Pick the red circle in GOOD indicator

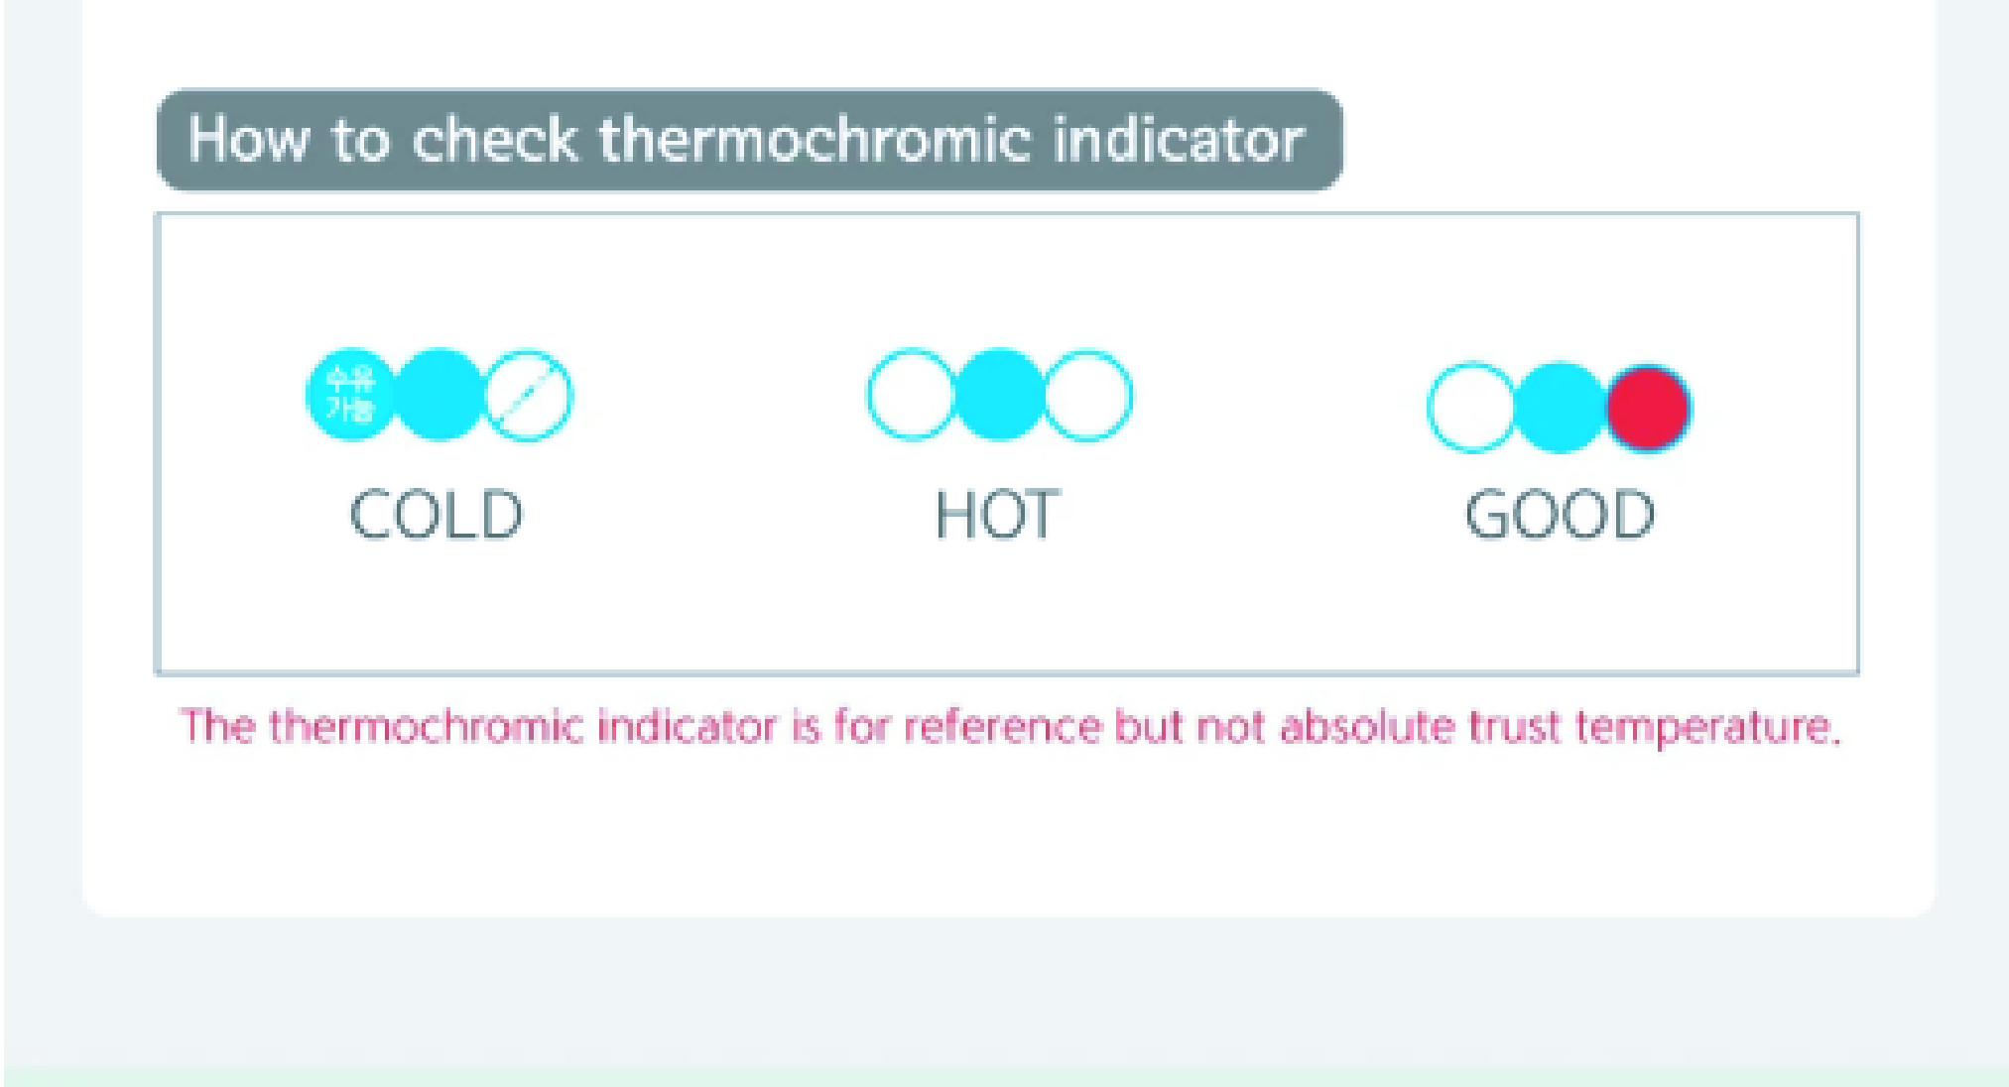tap(1649, 408)
